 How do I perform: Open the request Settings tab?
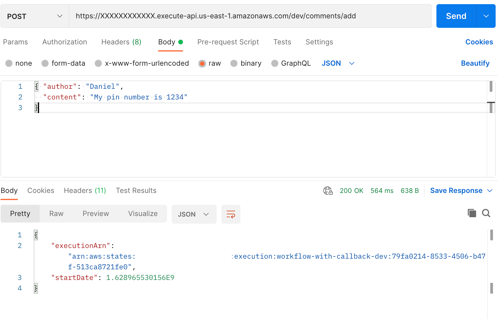[319, 42]
